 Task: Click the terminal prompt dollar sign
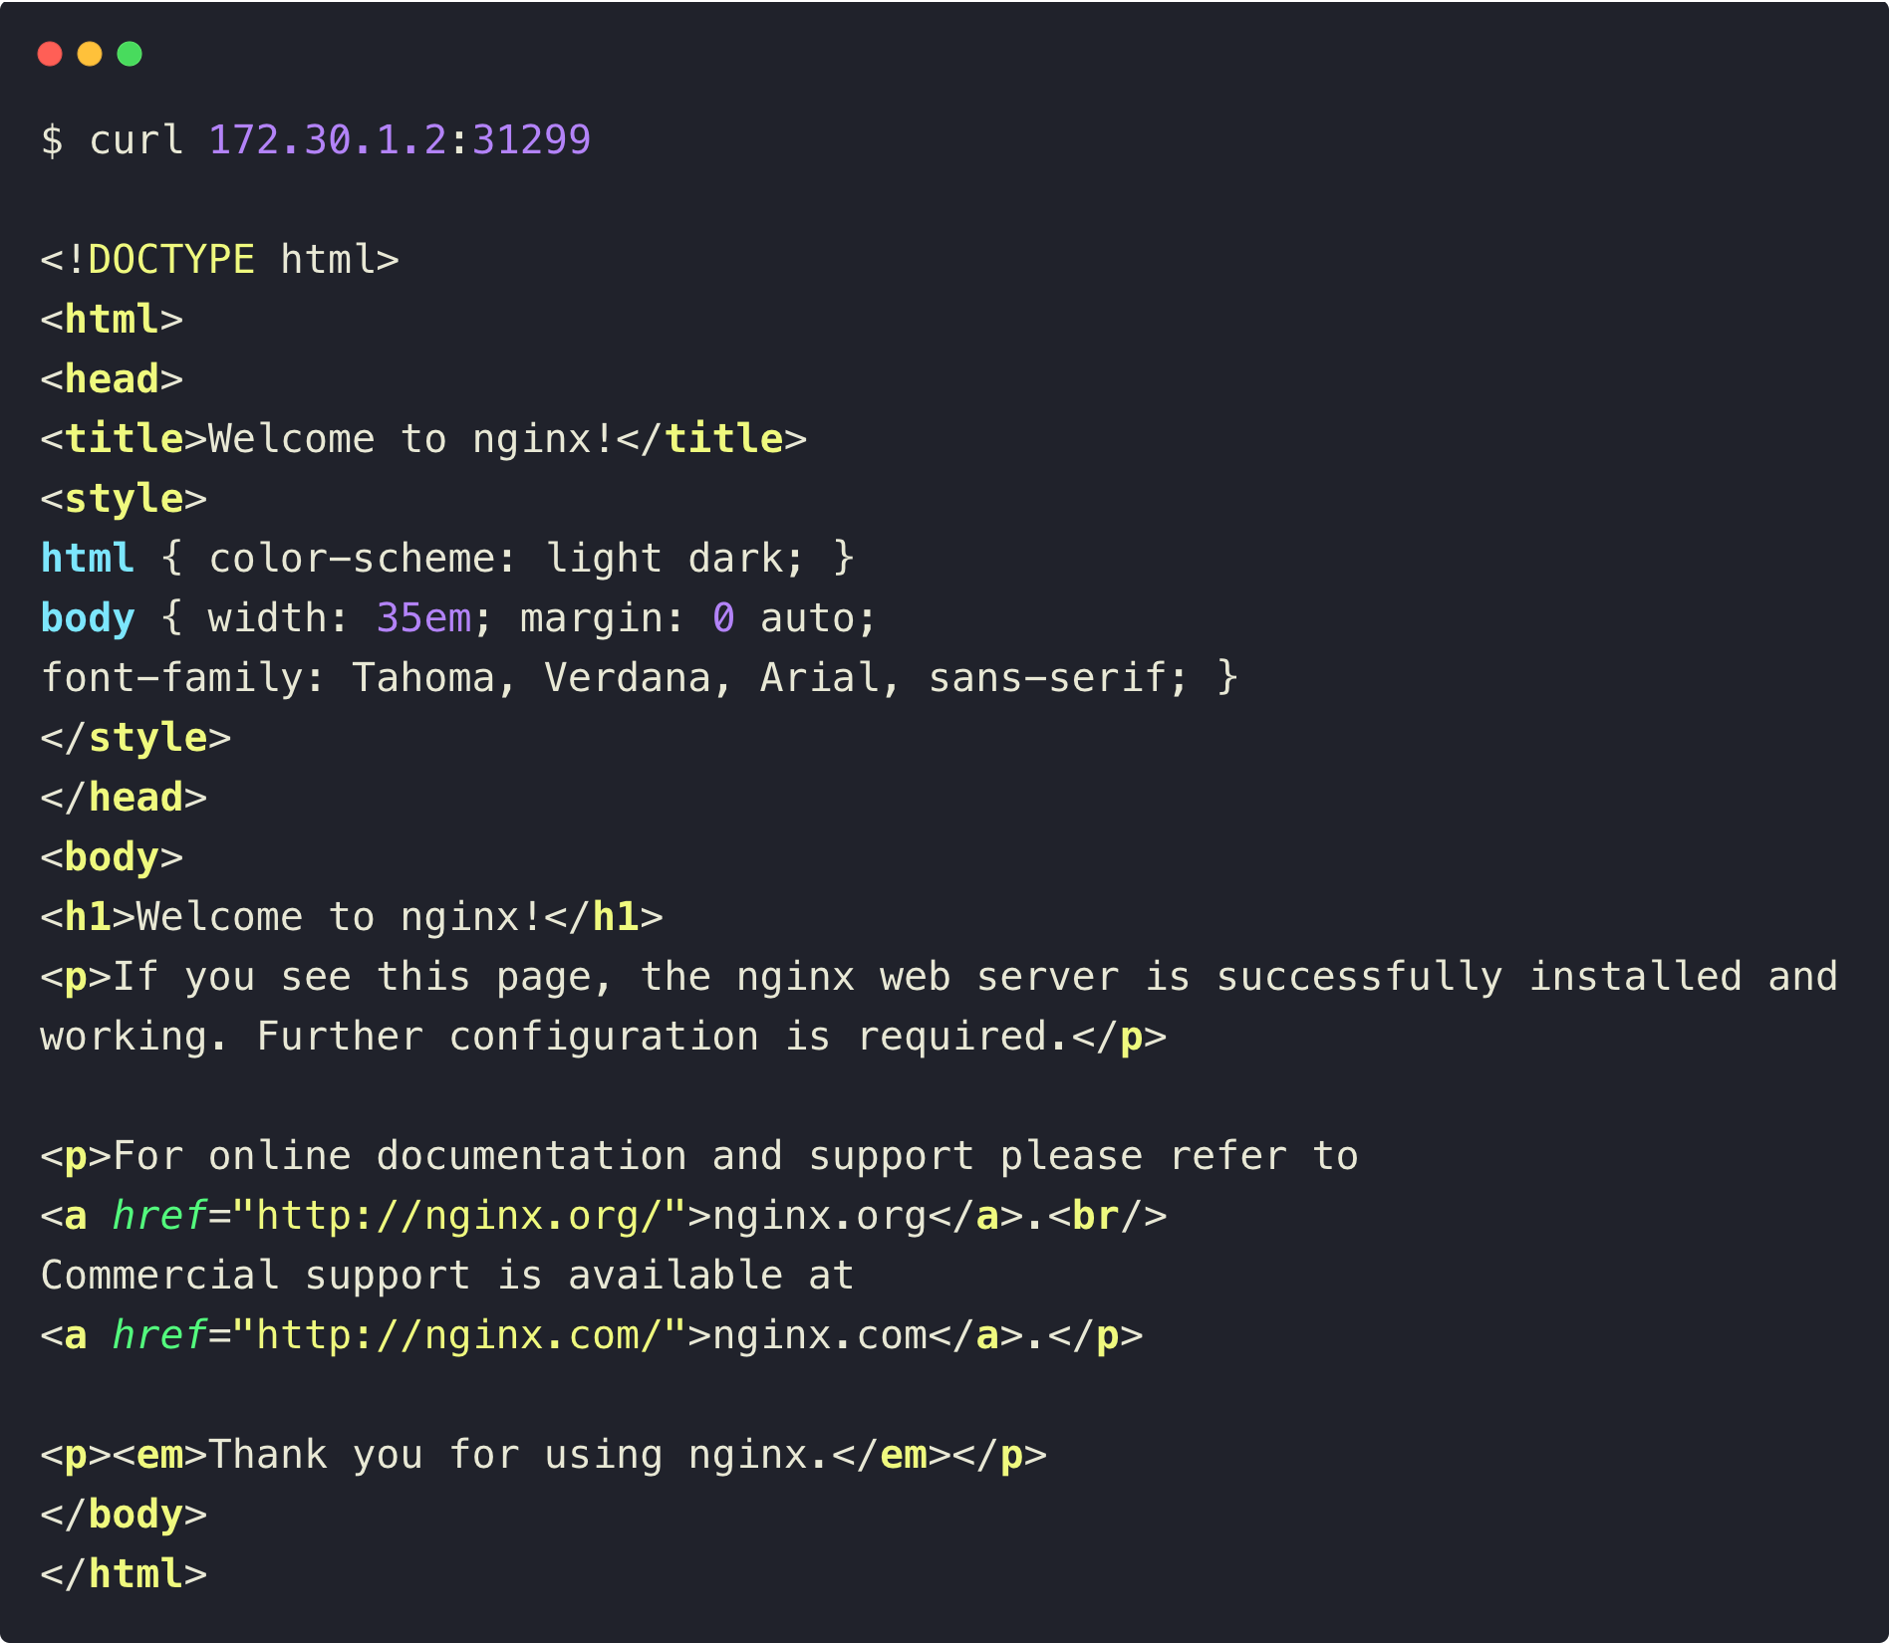pyautogui.click(x=52, y=139)
